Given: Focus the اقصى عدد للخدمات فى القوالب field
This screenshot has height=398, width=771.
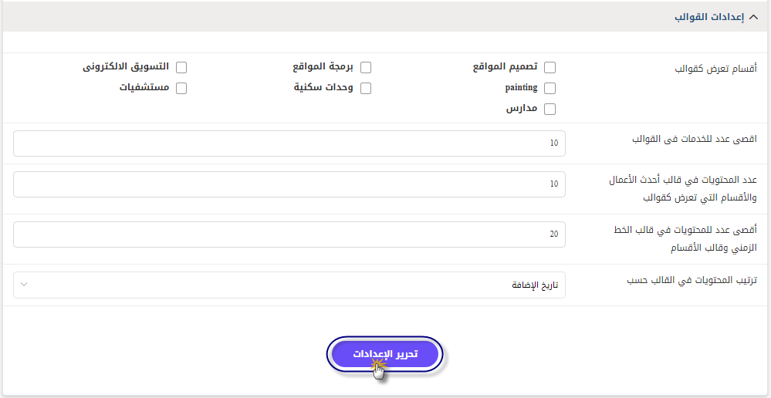Looking at the screenshot, I should 289,143.
